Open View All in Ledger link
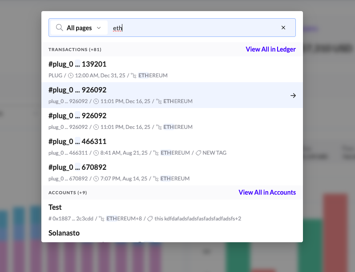The width and height of the screenshot is (355, 272). [x=270, y=49]
